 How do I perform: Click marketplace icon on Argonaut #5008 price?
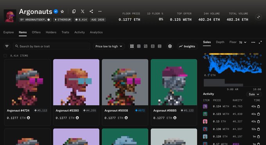[126, 118]
